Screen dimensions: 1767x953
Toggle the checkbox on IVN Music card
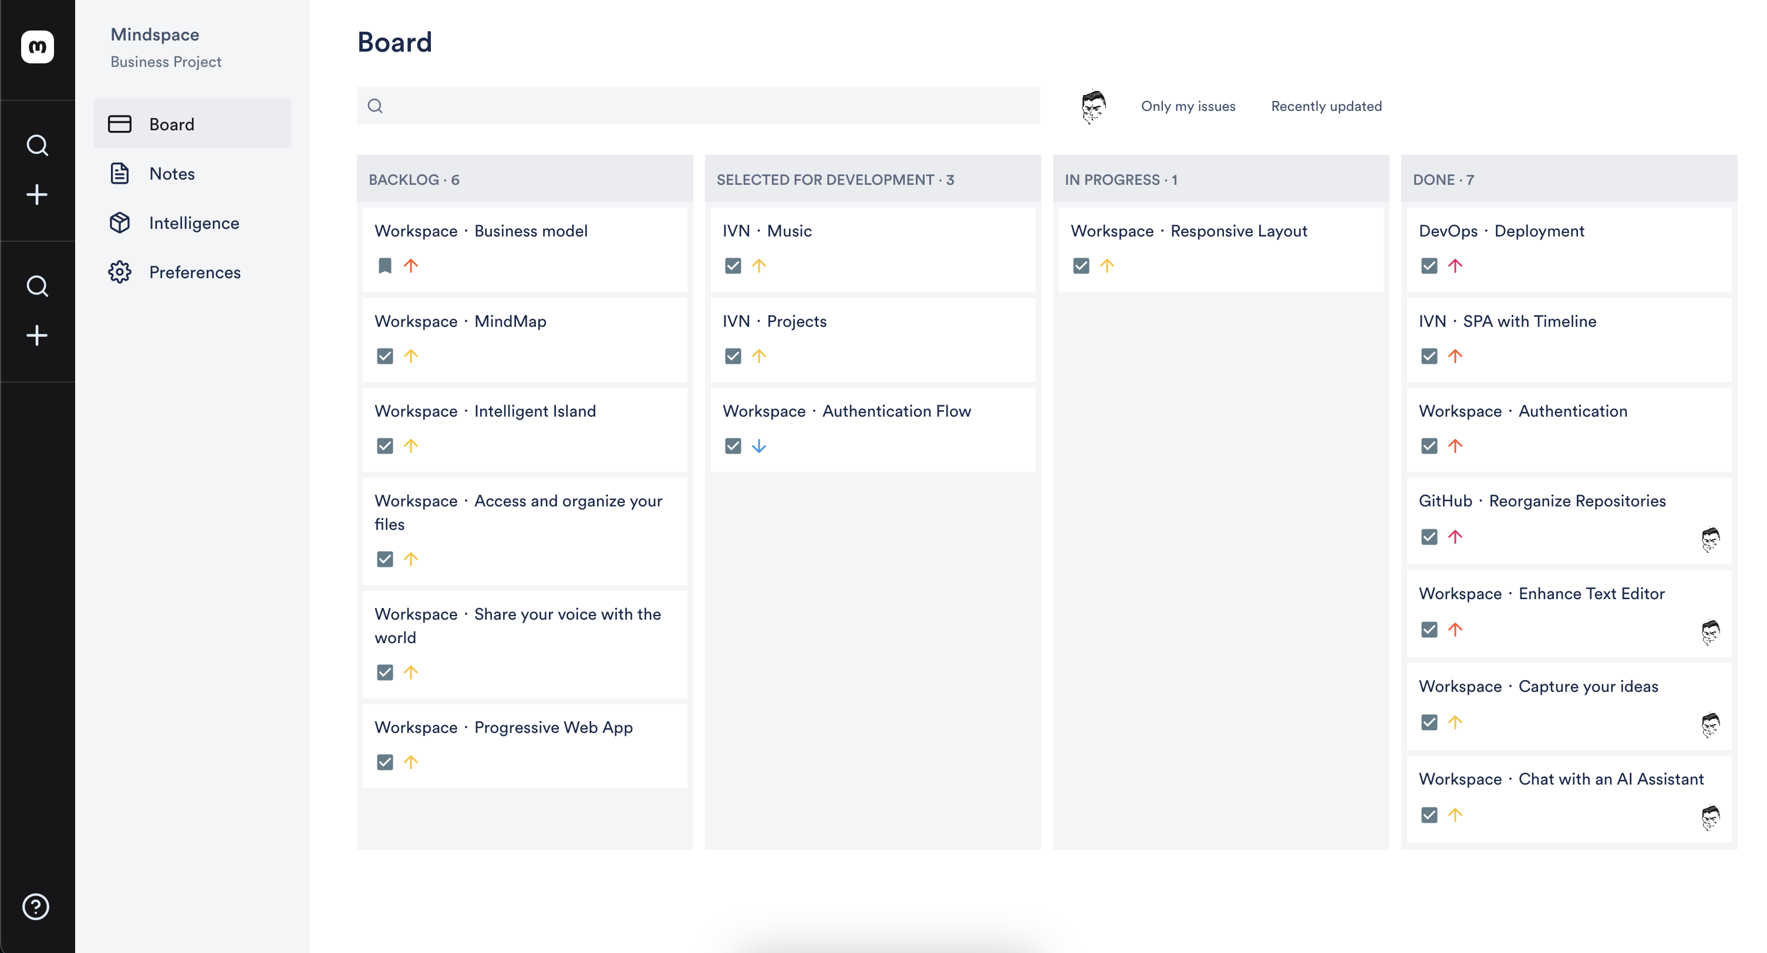pyautogui.click(x=733, y=265)
